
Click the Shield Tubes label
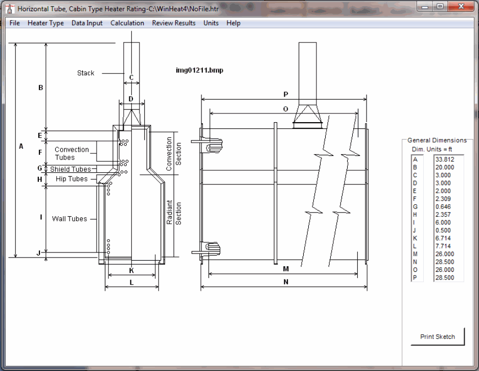[x=71, y=169]
